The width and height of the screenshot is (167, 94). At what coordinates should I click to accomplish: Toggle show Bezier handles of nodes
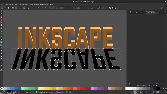click(113, 8)
